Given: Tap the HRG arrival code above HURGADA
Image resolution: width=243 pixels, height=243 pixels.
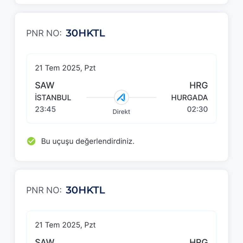Looking at the screenshot, I should pos(198,85).
